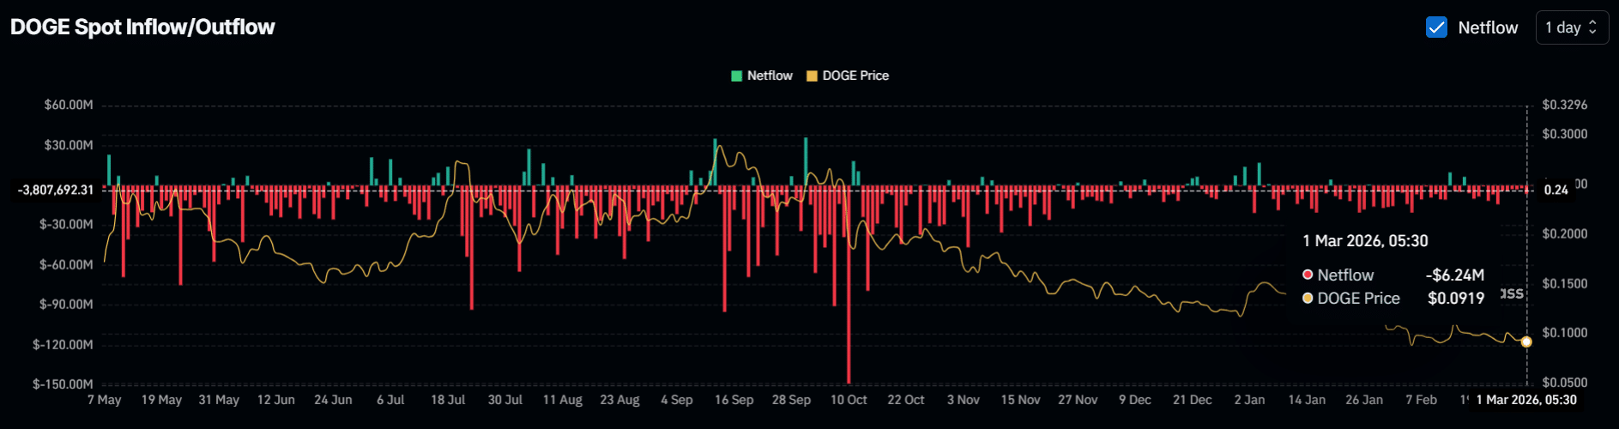Click the 7 May x-axis label
Screen dimensions: 1619x429
click(x=105, y=400)
